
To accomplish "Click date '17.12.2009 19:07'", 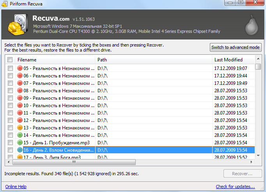I will 231,68.
